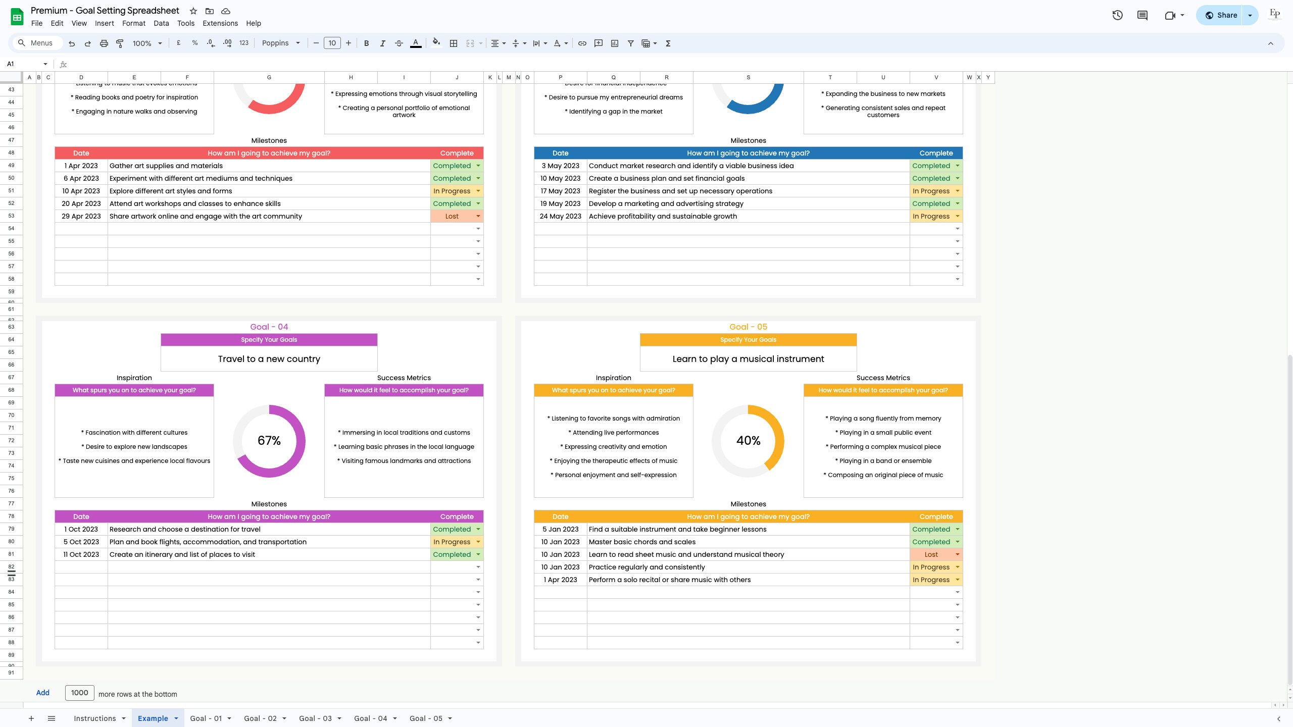Viewport: 1293px width, 727px height.
Task: Open the status dropdown showing Lost for sharing artwork
Action: 477,216
